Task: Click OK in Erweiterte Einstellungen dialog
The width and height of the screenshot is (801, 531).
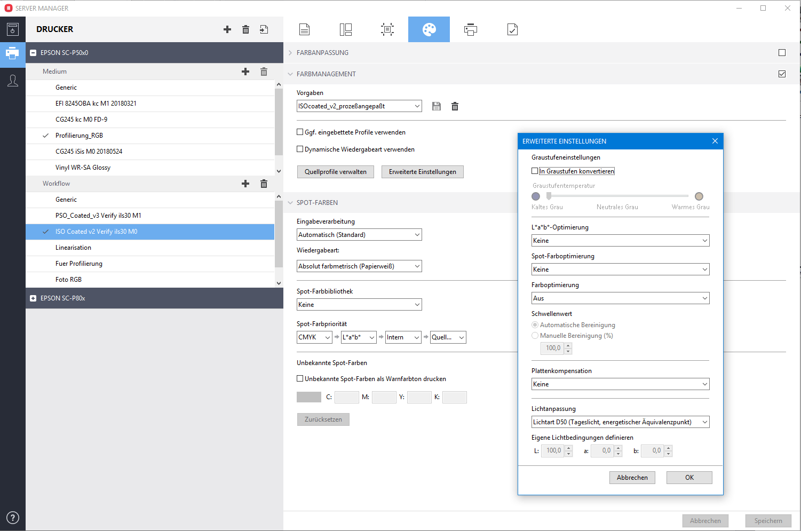Action: [689, 478]
